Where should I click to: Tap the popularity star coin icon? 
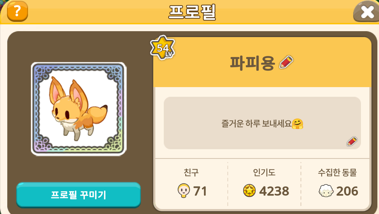coord(249,191)
